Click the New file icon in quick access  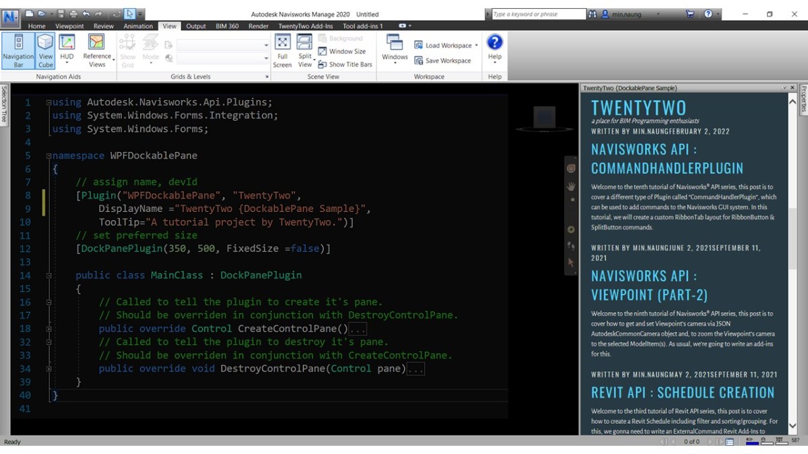click(x=29, y=13)
